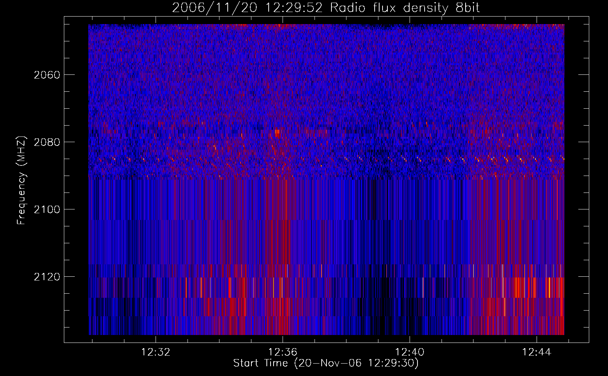Click the 12:32 time tick label

coord(156,352)
